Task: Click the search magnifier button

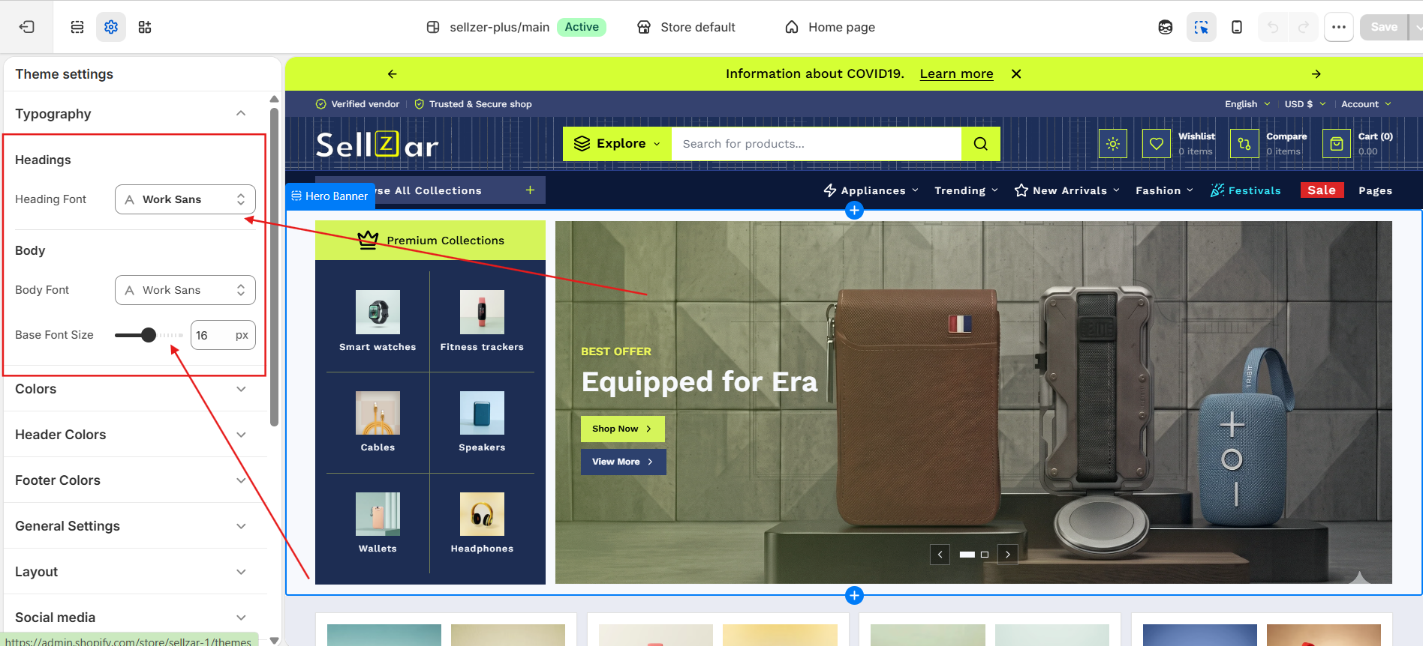Action: click(x=981, y=144)
